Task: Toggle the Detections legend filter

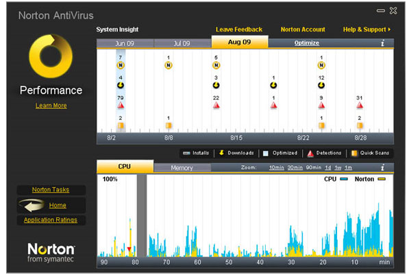Action: click(324, 153)
